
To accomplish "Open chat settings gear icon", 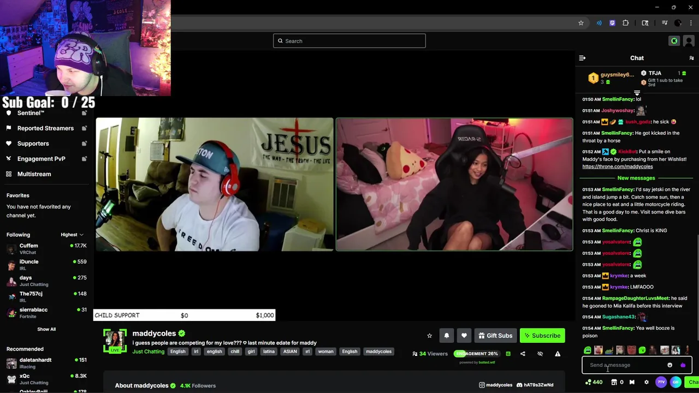I will (647, 382).
